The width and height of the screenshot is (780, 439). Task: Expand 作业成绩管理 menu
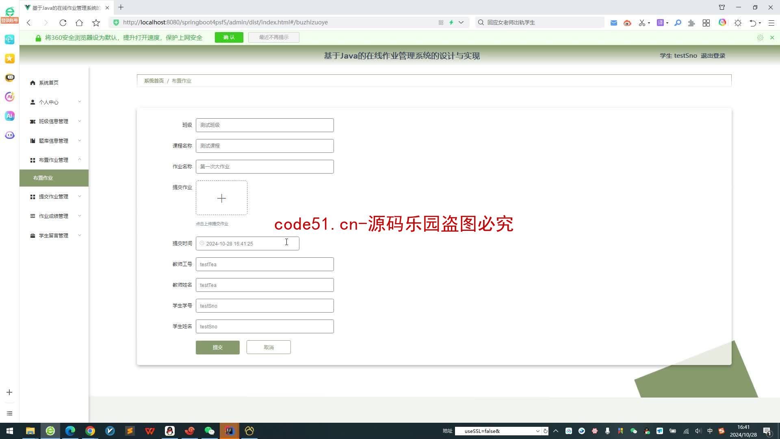tap(54, 216)
